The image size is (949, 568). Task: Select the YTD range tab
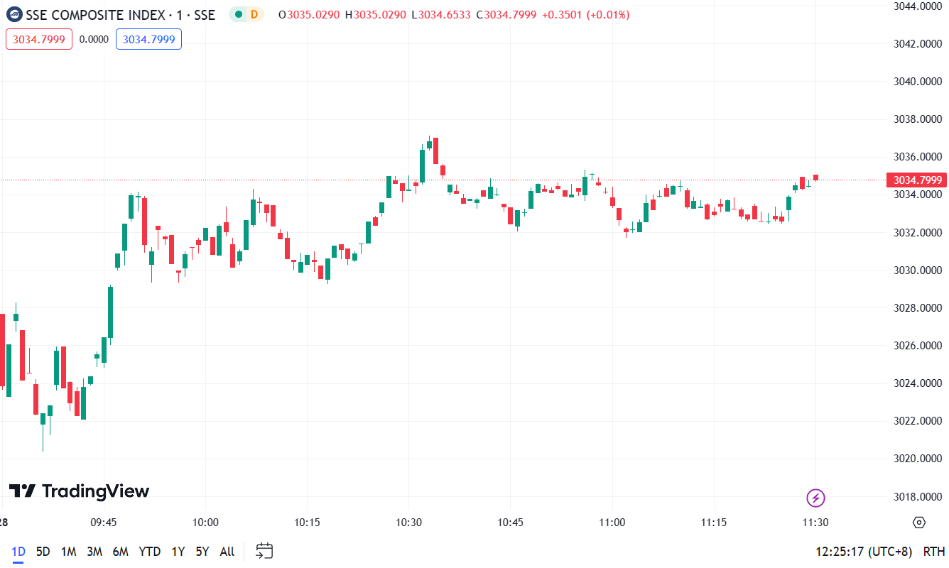150,551
